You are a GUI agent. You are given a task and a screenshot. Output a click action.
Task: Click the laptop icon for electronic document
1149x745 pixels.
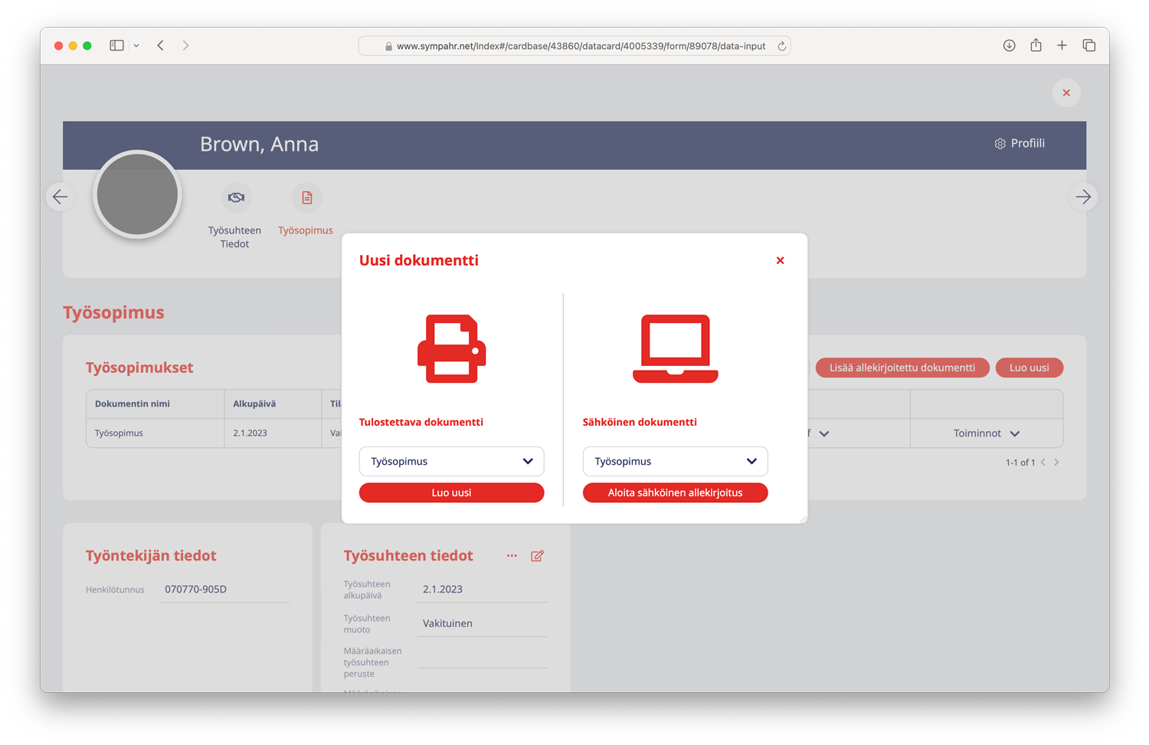[x=675, y=348]
